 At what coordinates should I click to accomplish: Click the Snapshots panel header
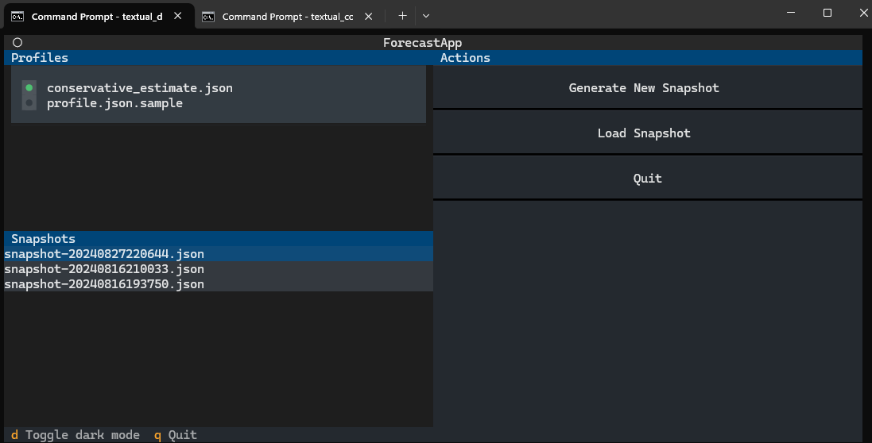(x=218, y=239)
